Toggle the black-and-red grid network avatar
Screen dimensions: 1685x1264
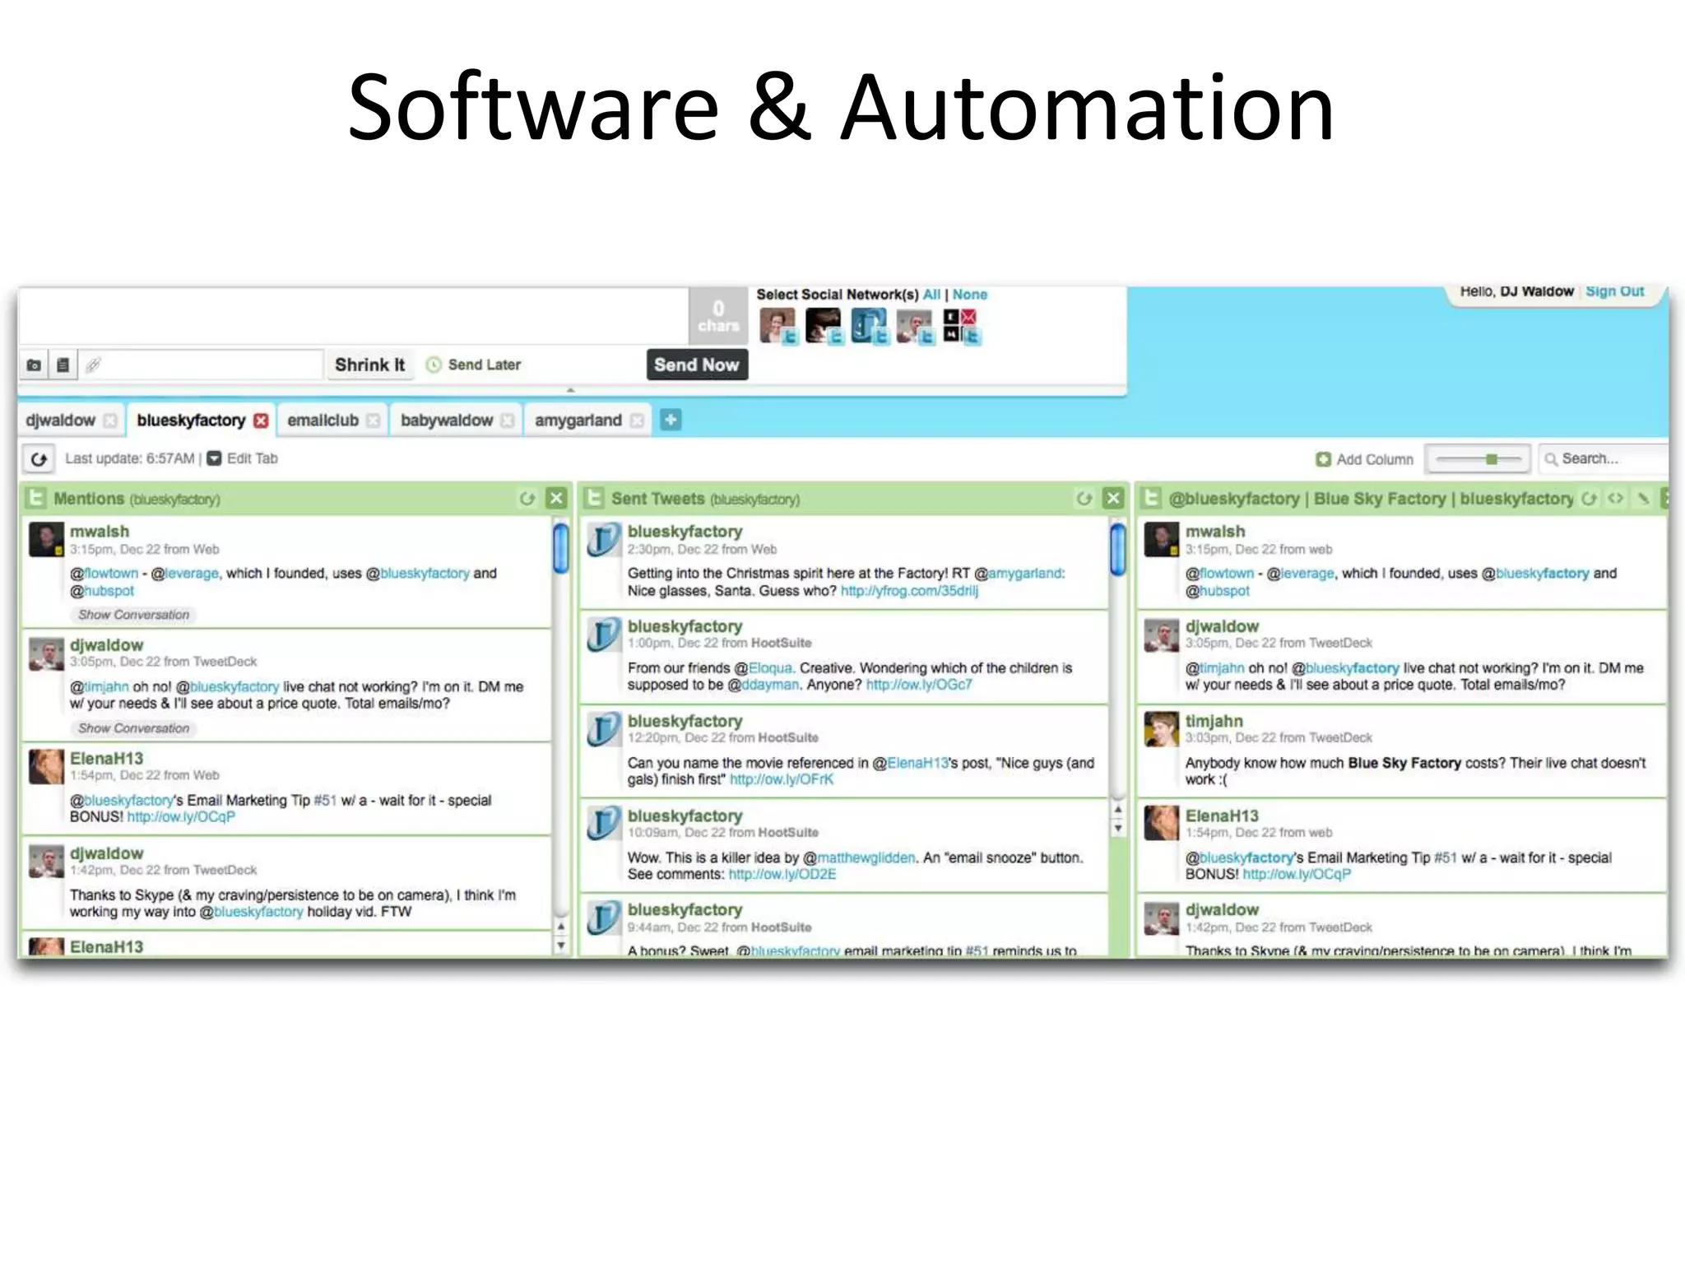[x=960, y=325]
